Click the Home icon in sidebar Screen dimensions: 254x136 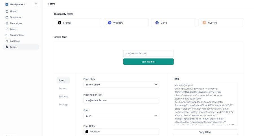[x=7, y=11]
